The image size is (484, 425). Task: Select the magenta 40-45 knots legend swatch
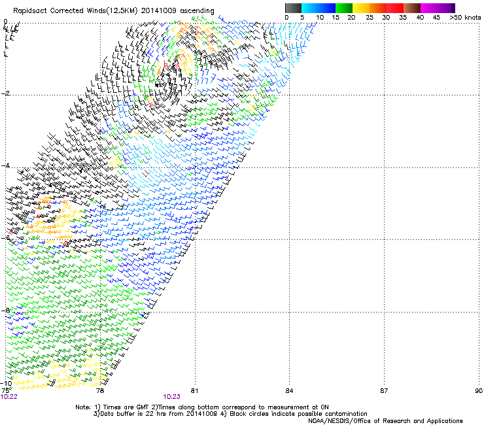coord(429,8)
